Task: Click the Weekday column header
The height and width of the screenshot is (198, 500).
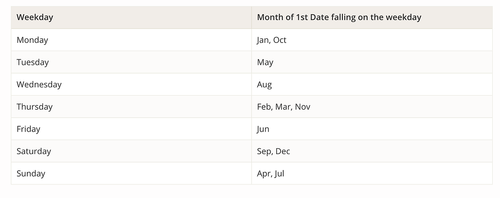Action: point(35,18)
